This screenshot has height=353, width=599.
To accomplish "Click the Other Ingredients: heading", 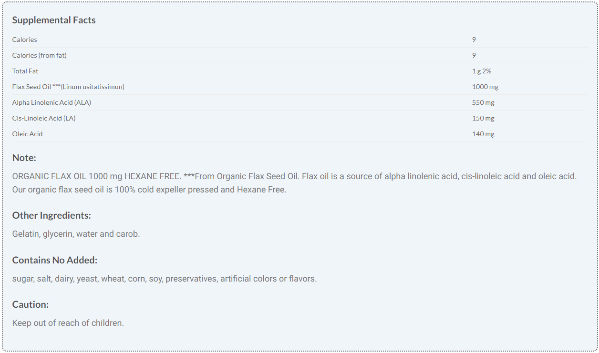I will [52, 215].
